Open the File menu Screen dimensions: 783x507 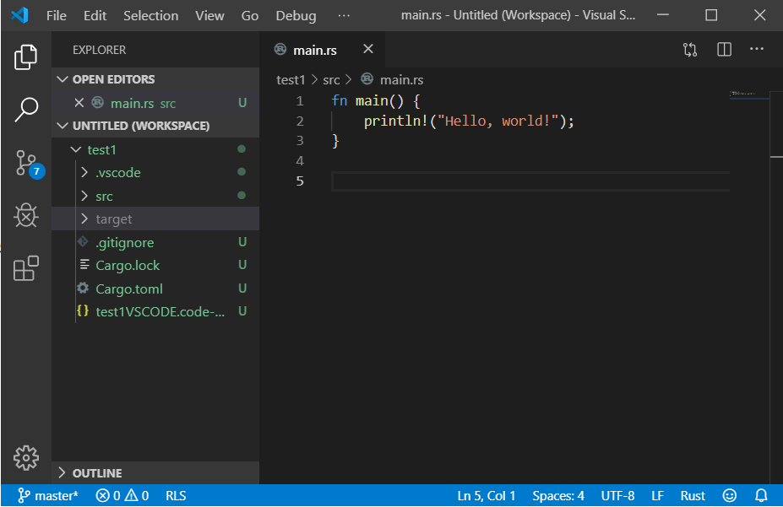click(x=57, y=15)
